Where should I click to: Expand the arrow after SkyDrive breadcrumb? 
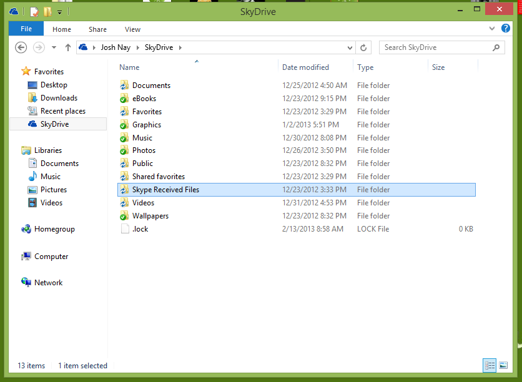pyautogui.click(x=180, y=47)
